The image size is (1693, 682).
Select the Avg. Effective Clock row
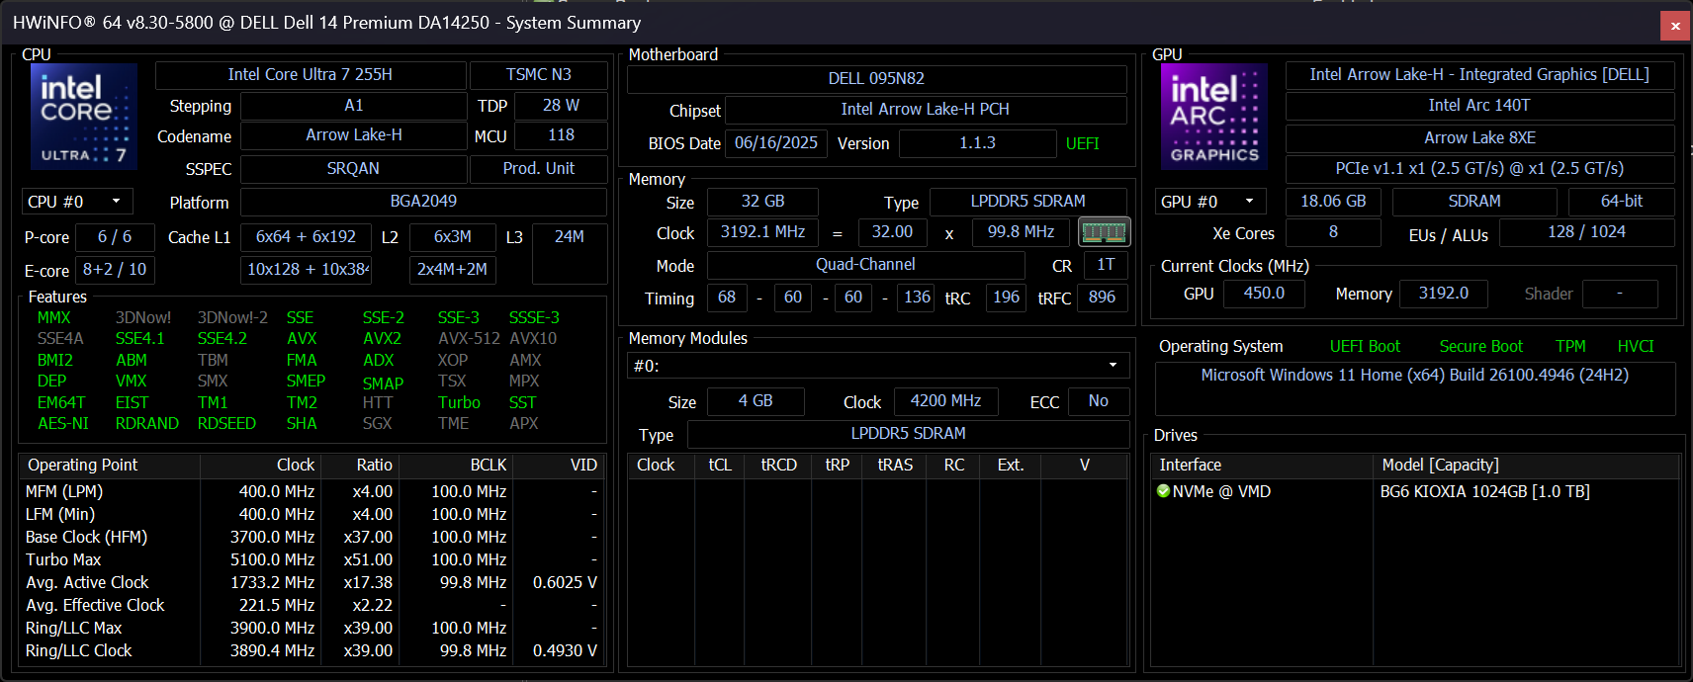click(x=312, y=605)
